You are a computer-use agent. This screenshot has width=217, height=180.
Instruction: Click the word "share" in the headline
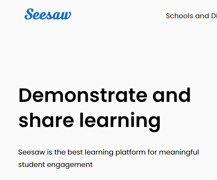[46, 120]
